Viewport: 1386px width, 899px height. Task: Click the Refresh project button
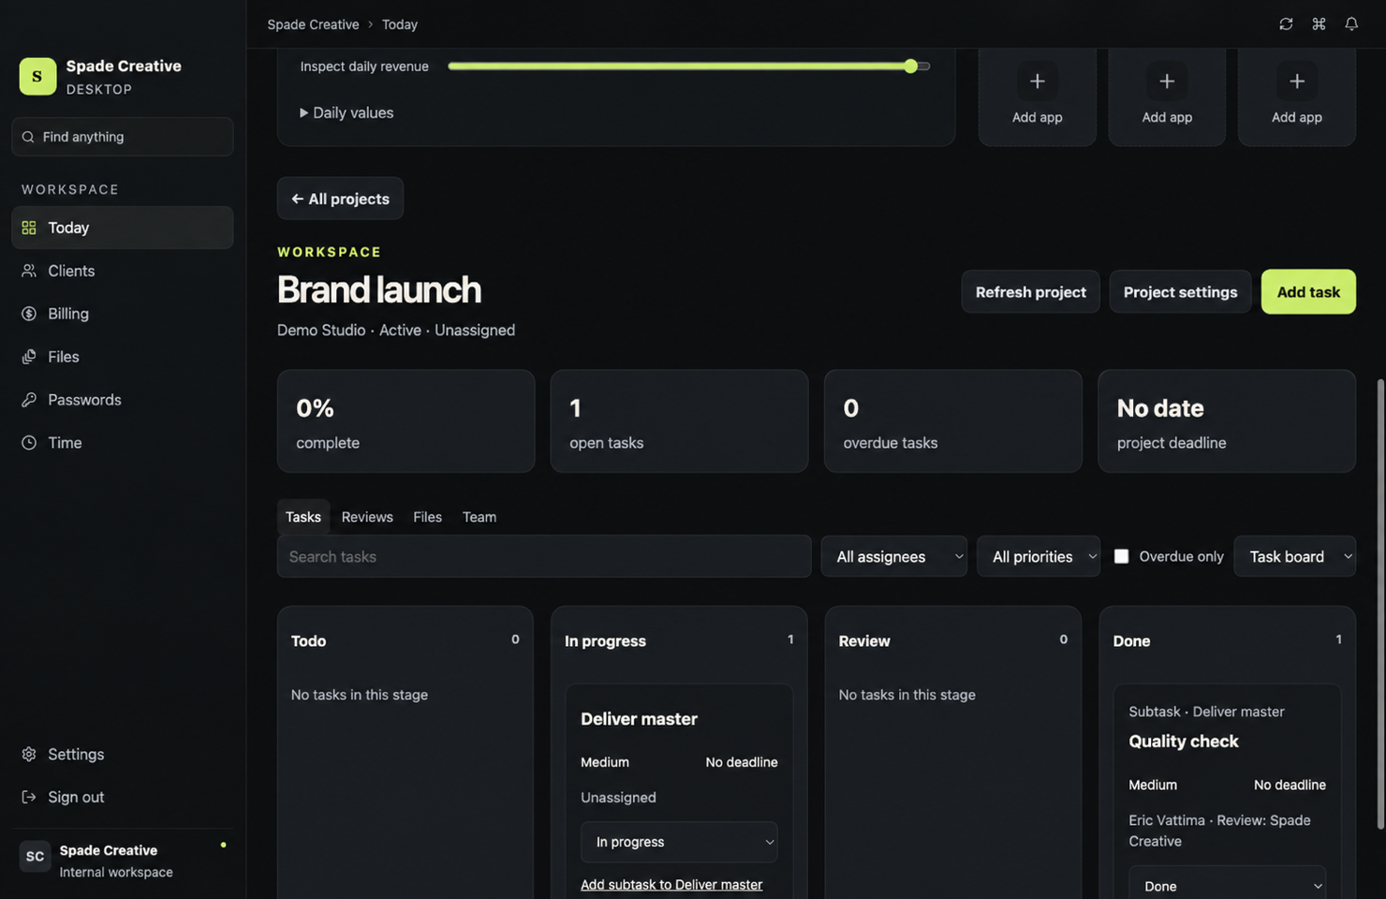(x=1030, y=292)
